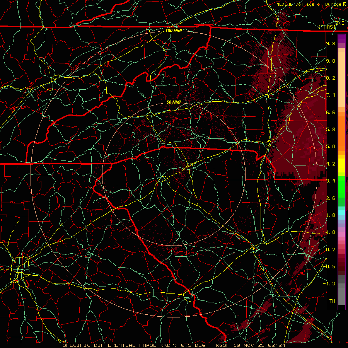Screen dimensions: 348x348
Task: Pick the yellow segment of the color bar
Action: pyautogui.click(x=341, y=165)
